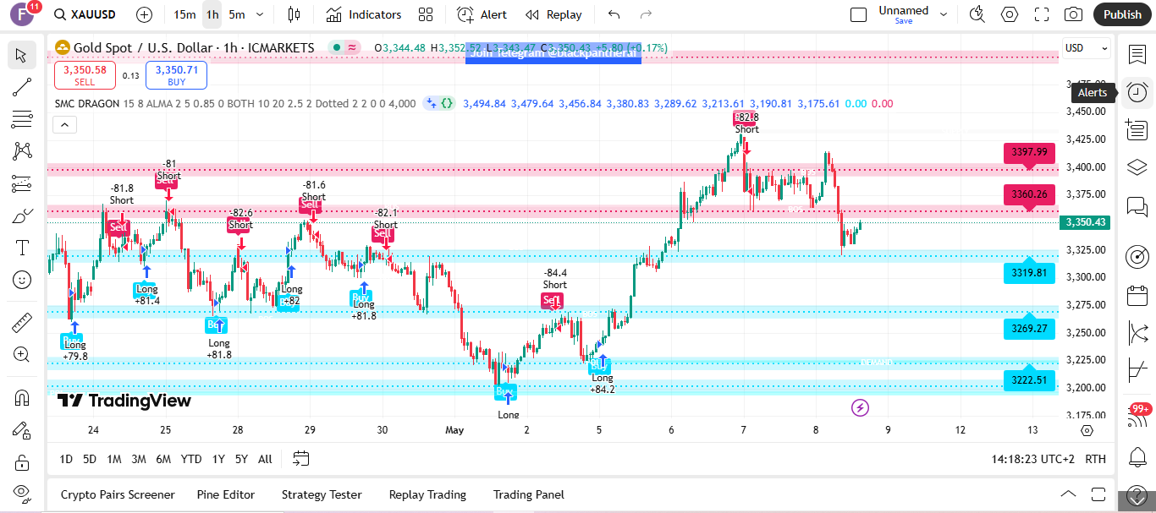The image size is (1156, 513).
Task: Select the YTD date range
Action: click(191, 459)
